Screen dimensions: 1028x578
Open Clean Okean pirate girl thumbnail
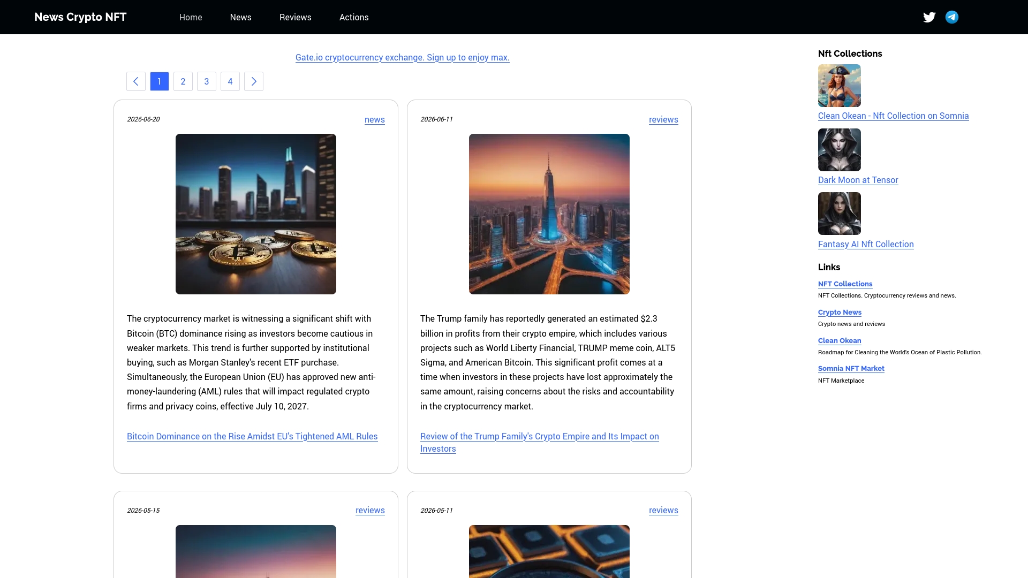coord(840,86)
